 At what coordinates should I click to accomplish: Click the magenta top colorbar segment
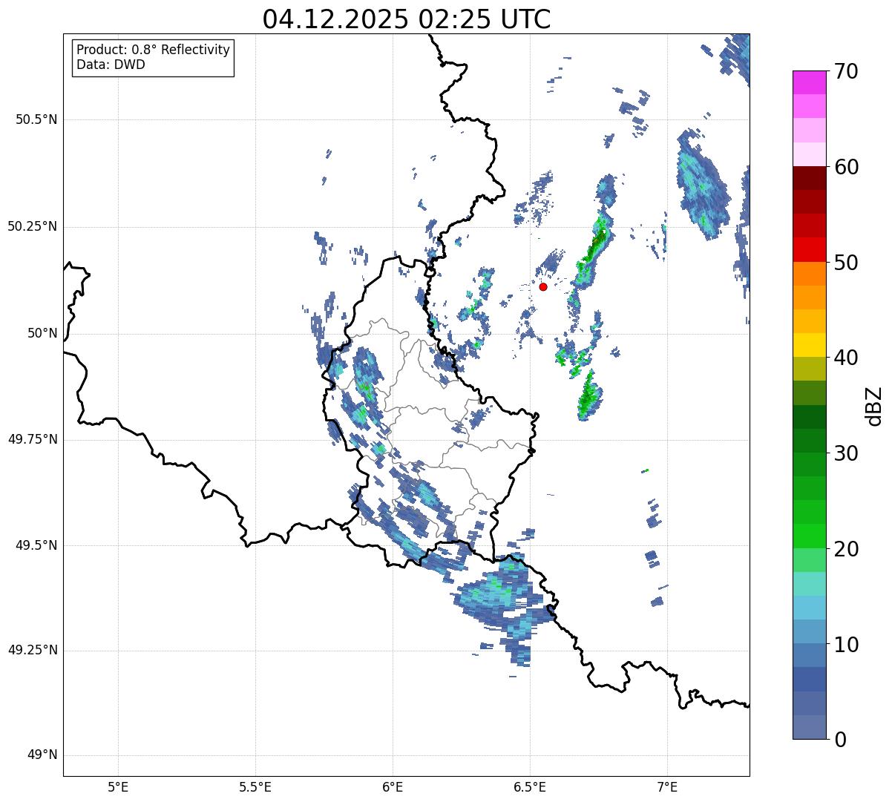coord(809,82)
